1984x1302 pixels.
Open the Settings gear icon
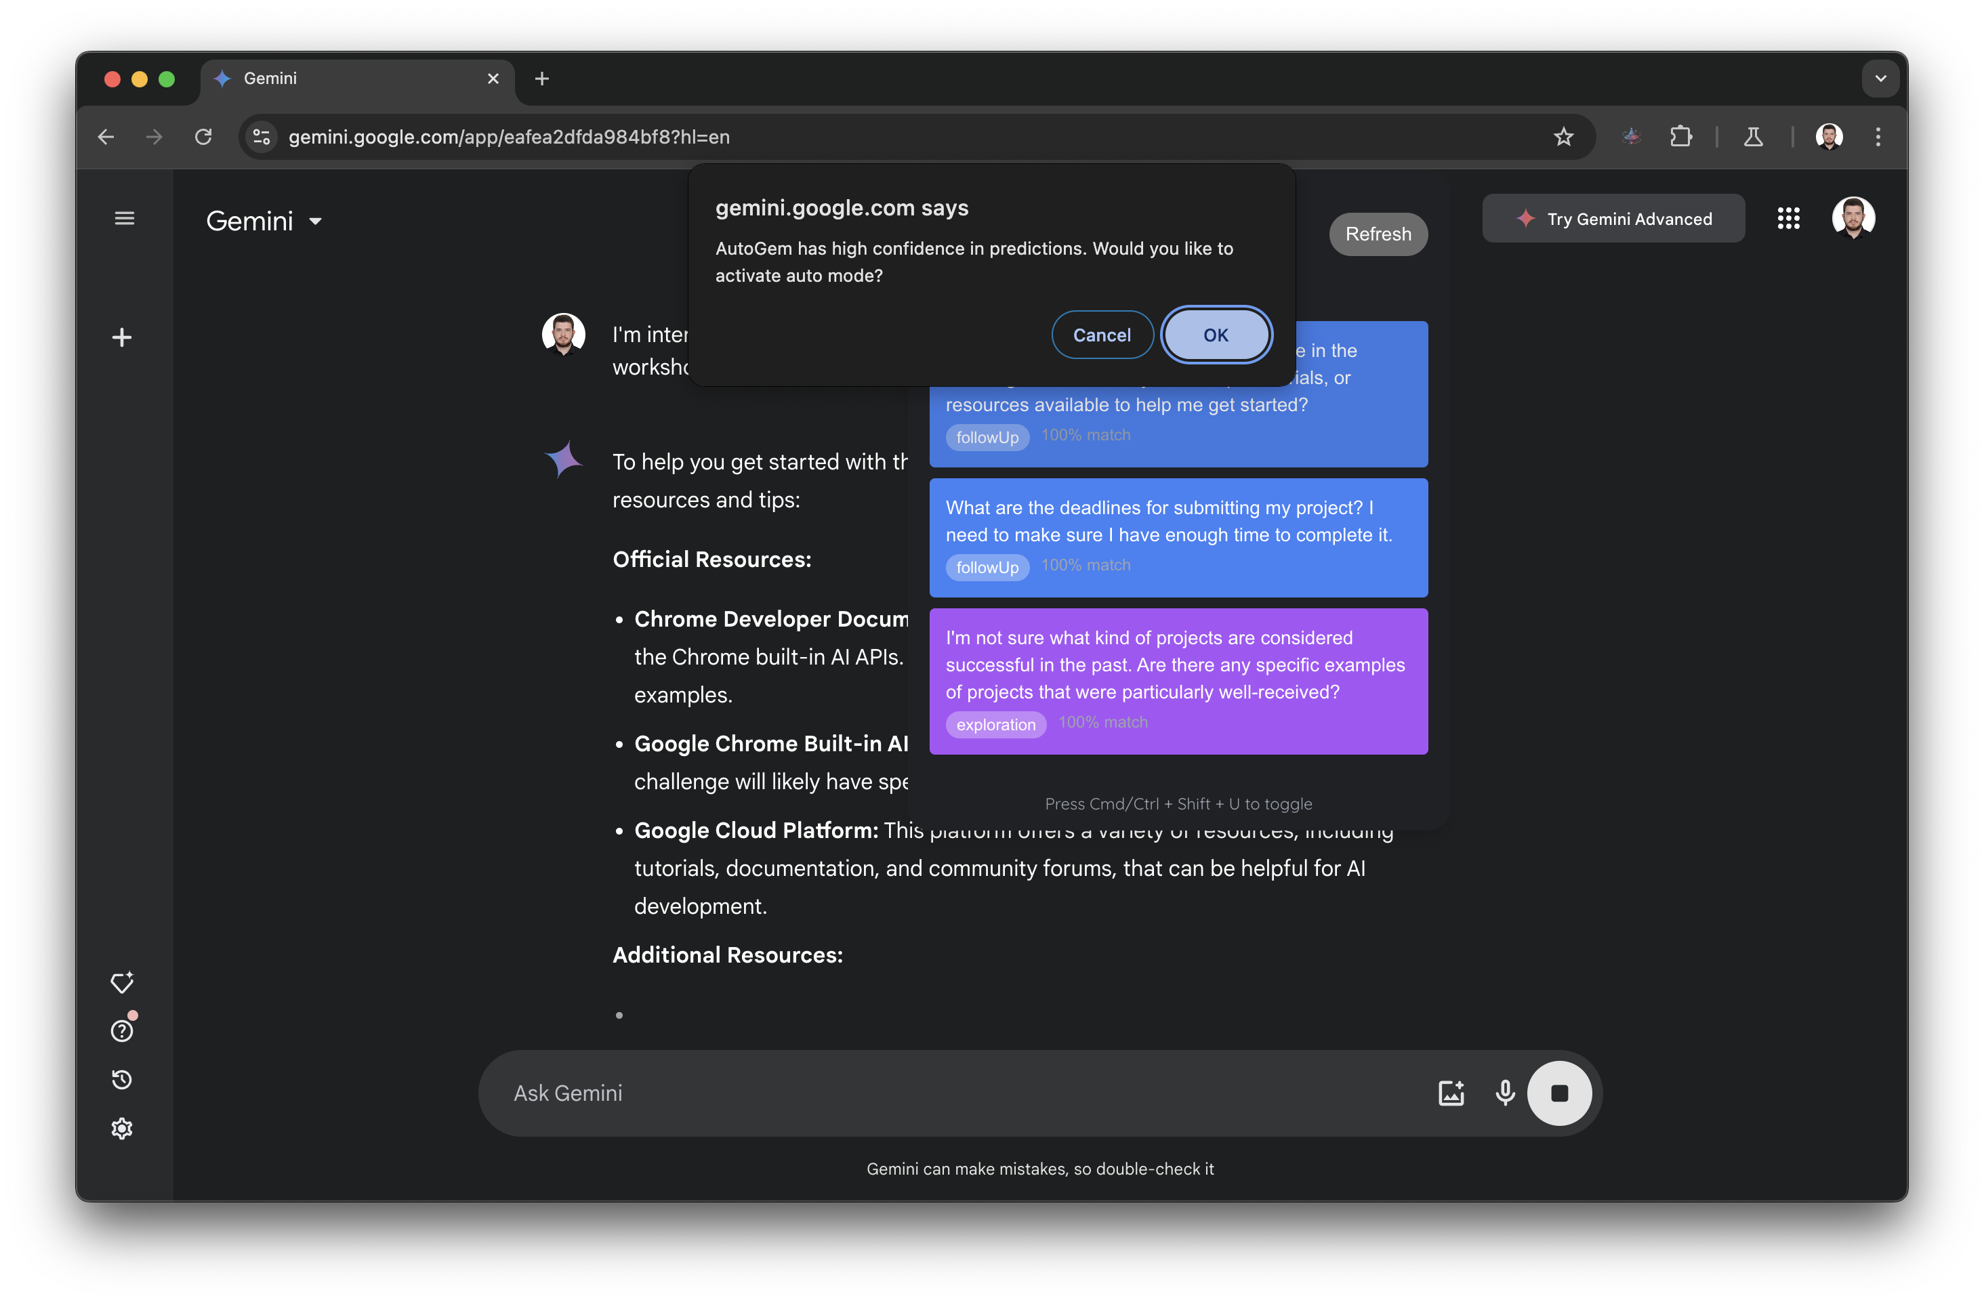click(x=122, y=1128)
